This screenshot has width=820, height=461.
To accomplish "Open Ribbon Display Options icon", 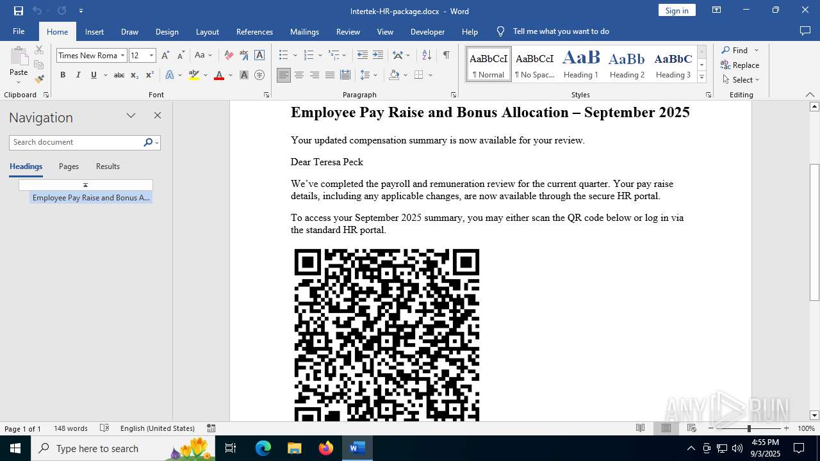I will 716,10.
